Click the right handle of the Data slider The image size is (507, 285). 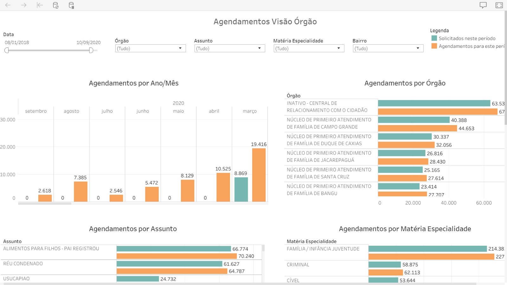91,50
